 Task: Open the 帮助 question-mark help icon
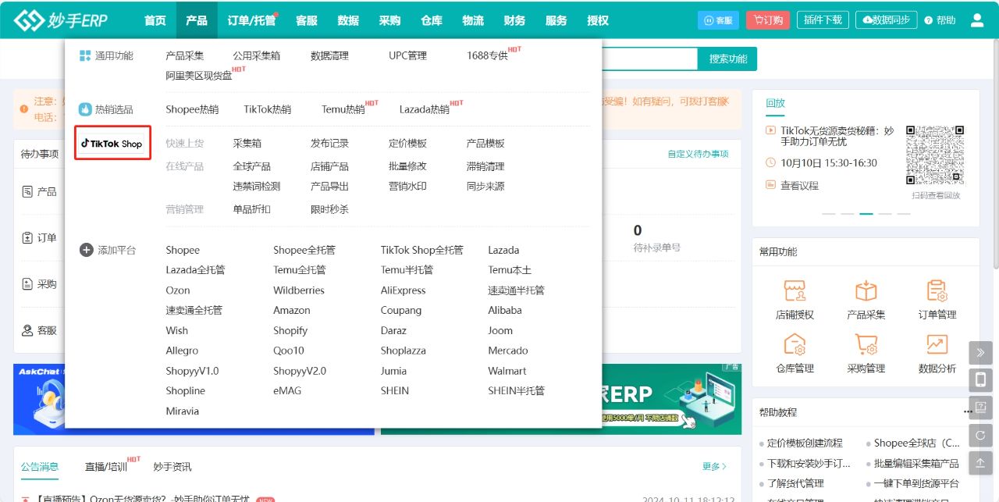click(x=929, y=20)
